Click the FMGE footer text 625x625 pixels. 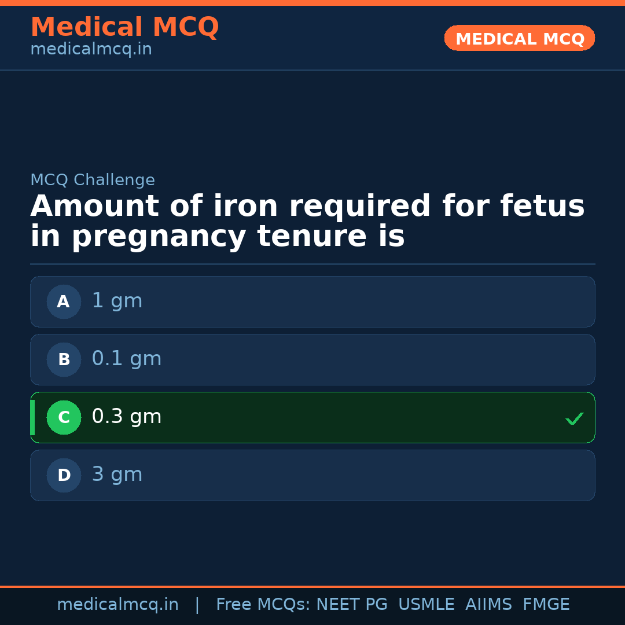tap(546, 605)
